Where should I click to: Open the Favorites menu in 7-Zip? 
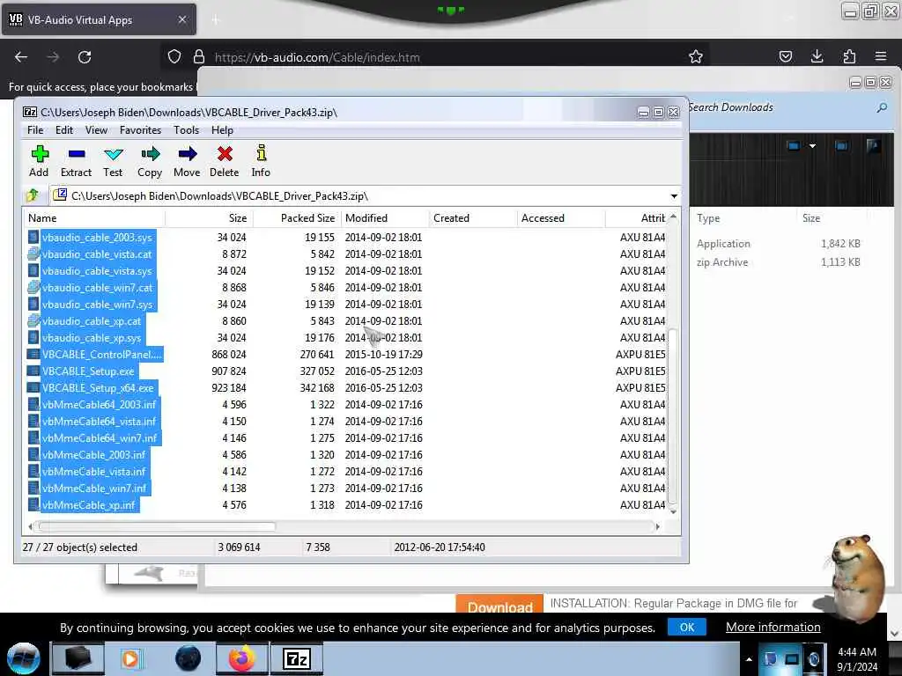[140, 130]
